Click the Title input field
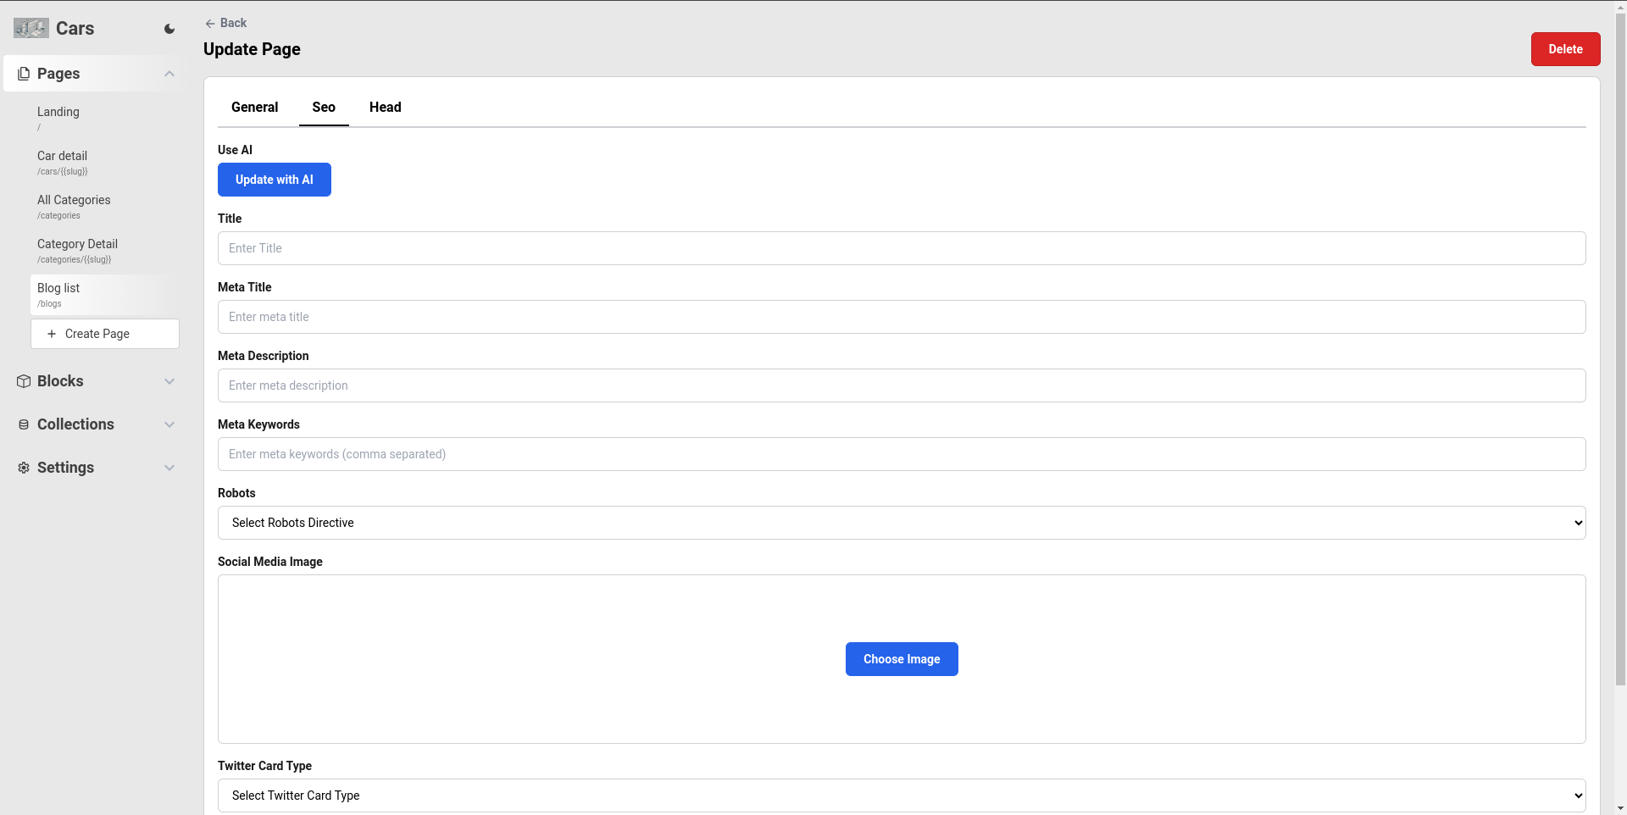The width and height of the screenshot is (1627, 815). point(902,248)
